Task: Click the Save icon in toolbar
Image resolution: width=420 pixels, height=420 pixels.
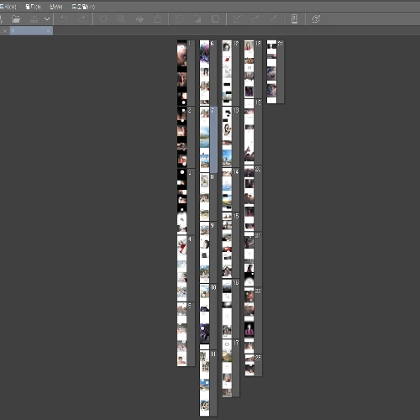Action: [34, 19]
